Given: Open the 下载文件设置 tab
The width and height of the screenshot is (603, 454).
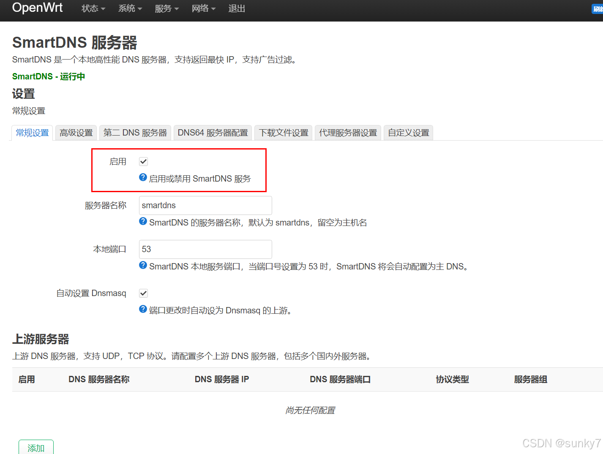Looking at the screenshot, I should (284, 133).
